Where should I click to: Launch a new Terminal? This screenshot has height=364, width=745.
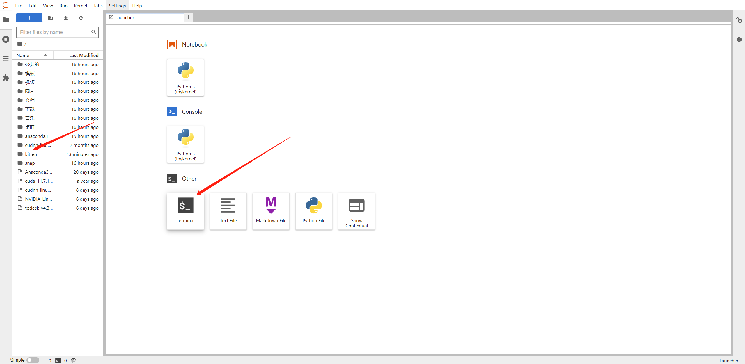pyautogui.click(x=185, y=211)
